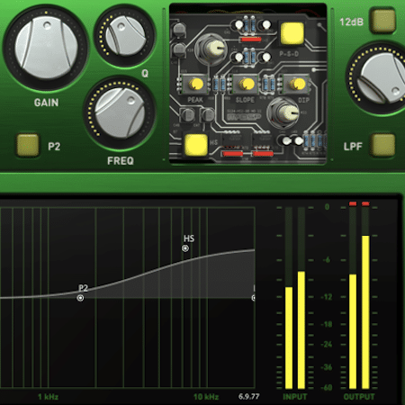
Task: Click the potentiometer below the DIP trimmer
Action: (283, 112)
